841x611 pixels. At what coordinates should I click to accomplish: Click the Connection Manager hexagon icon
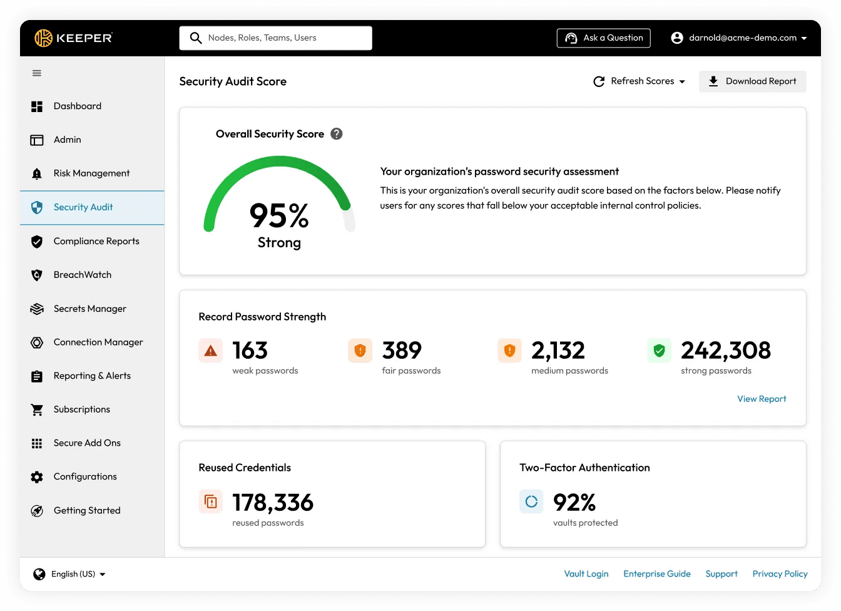pyautogui.click(x=37, y=342)
